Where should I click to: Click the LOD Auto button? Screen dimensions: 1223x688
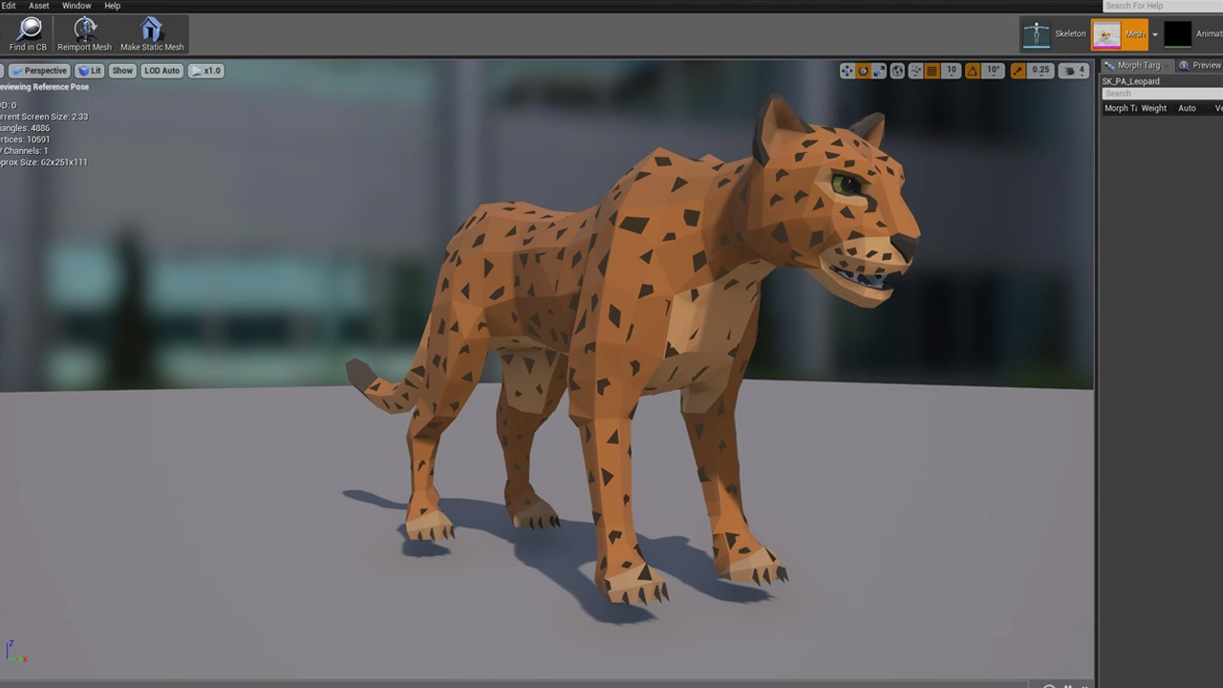click(x=161, y=71)
